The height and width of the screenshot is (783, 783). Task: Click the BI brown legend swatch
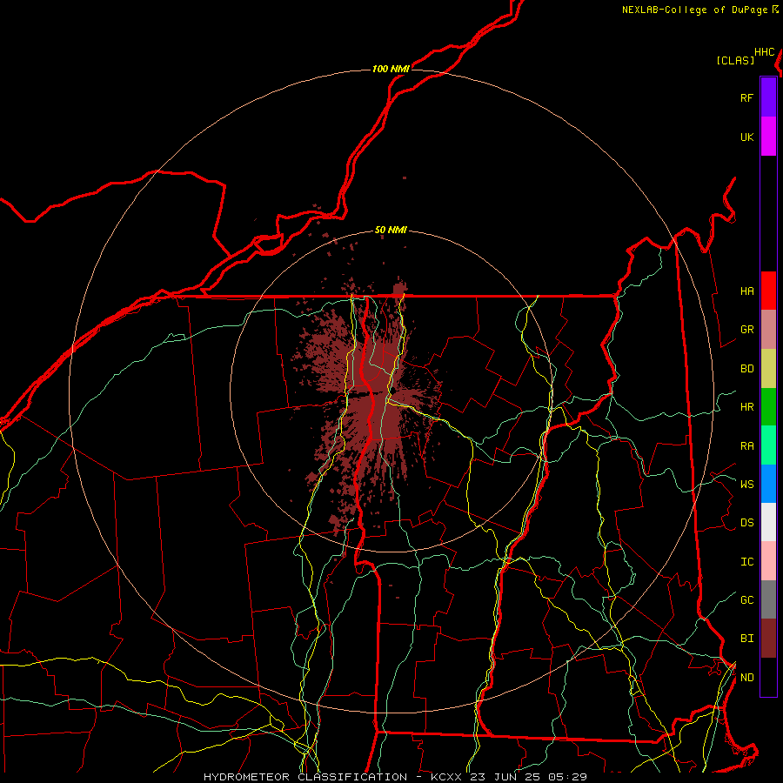coord(768,639)
